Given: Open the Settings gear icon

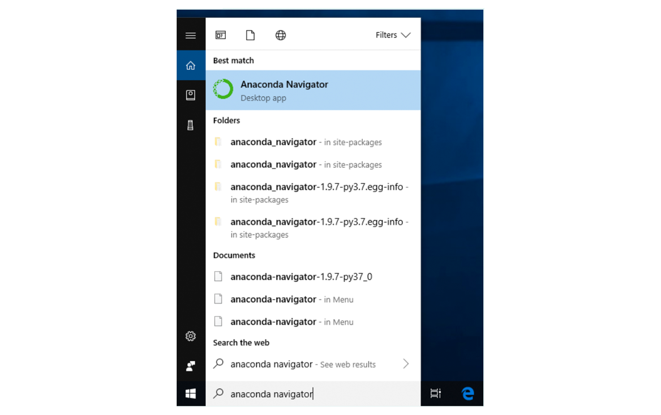Looking at the screenshot, I should click(190, 336).
